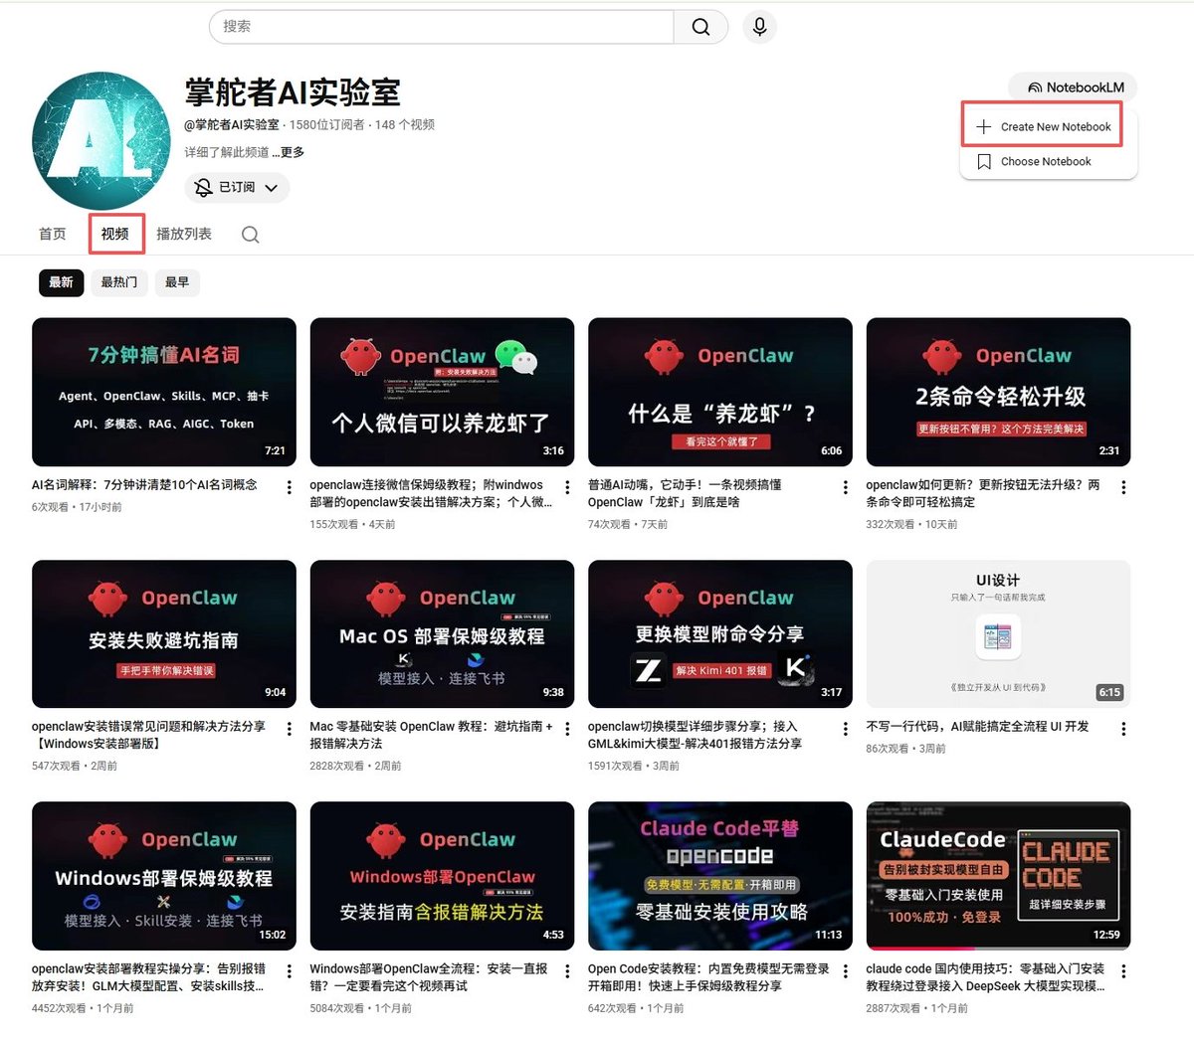
Task: Switch to the 播放列表 tab
Action: [184, 234]
